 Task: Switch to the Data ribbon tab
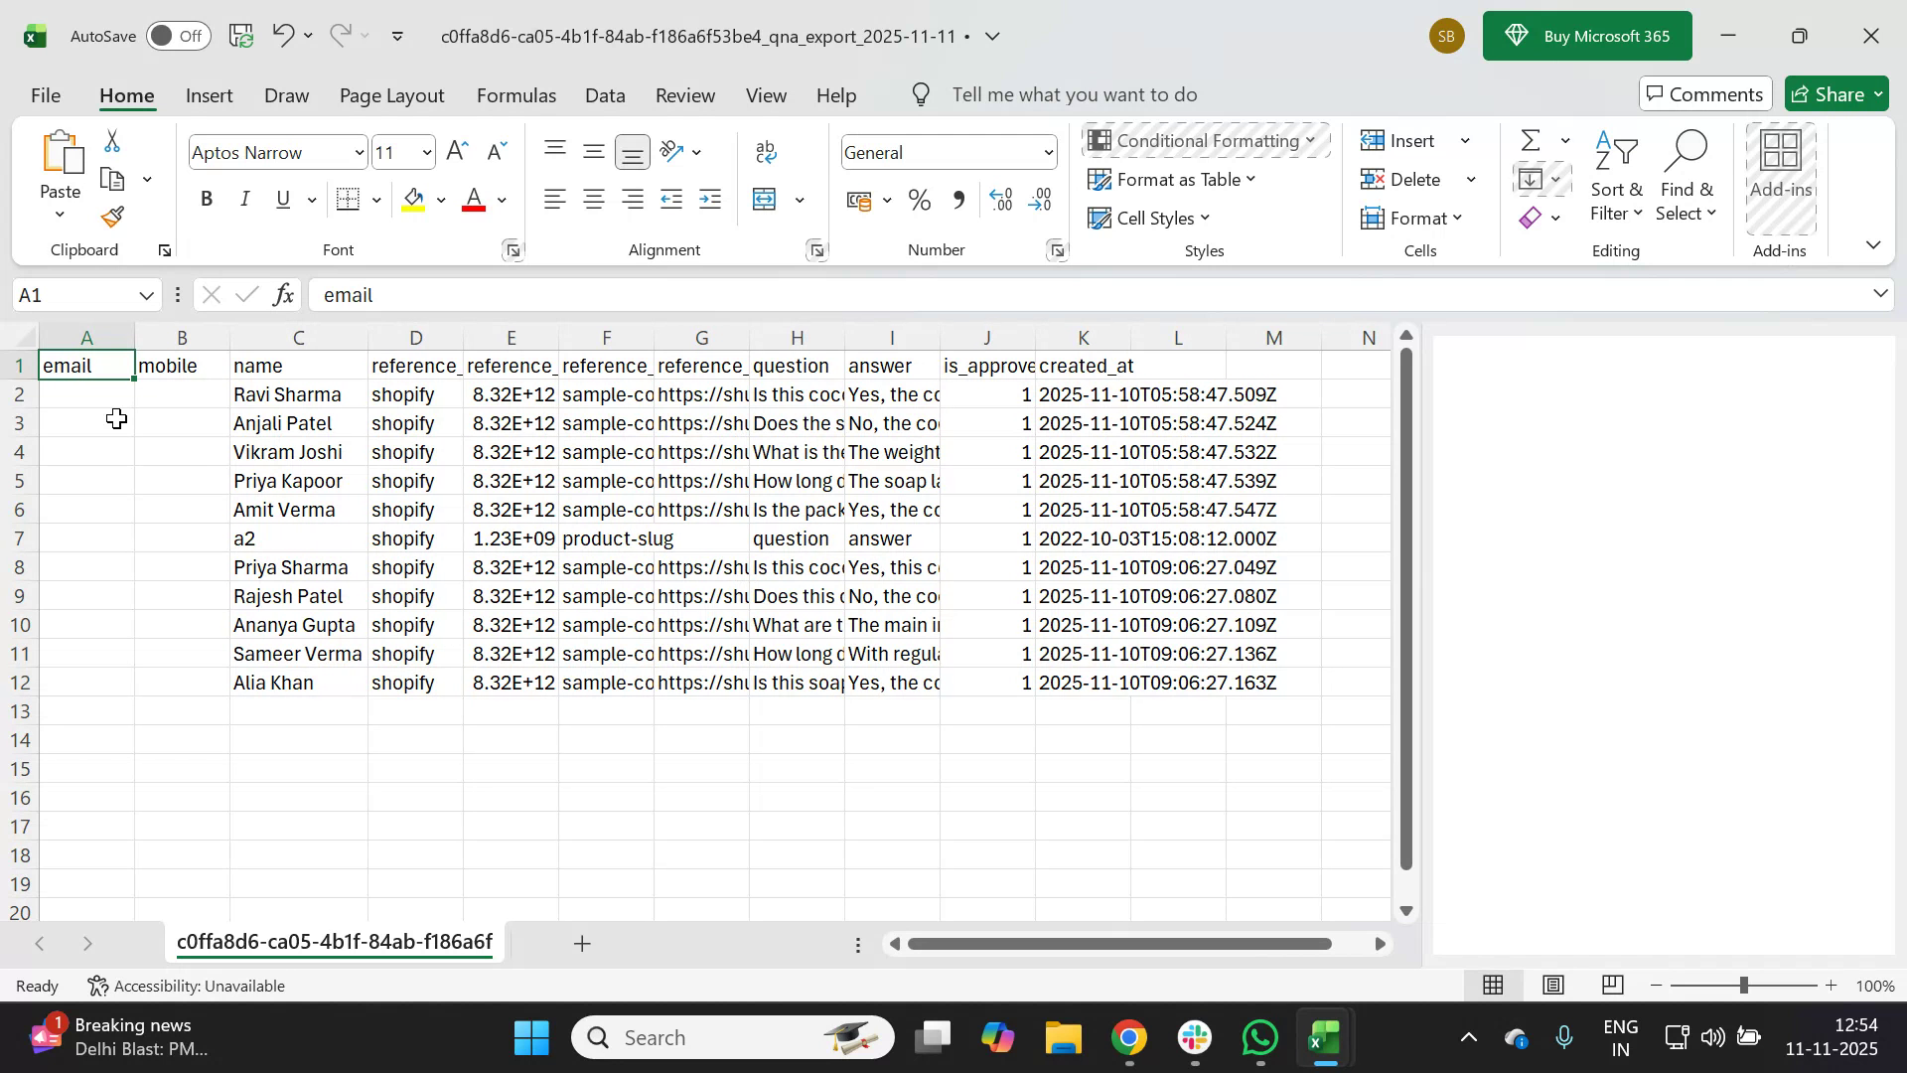[605, 94]
